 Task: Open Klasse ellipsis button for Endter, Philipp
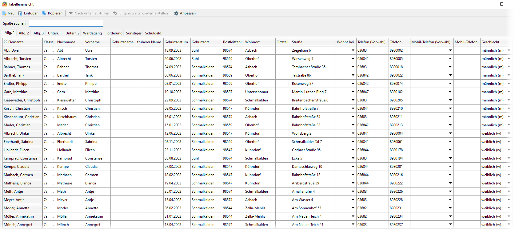pyautogui.click(x=53, y=84)
